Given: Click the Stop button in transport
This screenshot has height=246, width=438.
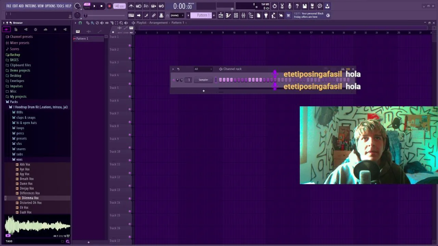Looking at the screenshot, I should point(101,6).
